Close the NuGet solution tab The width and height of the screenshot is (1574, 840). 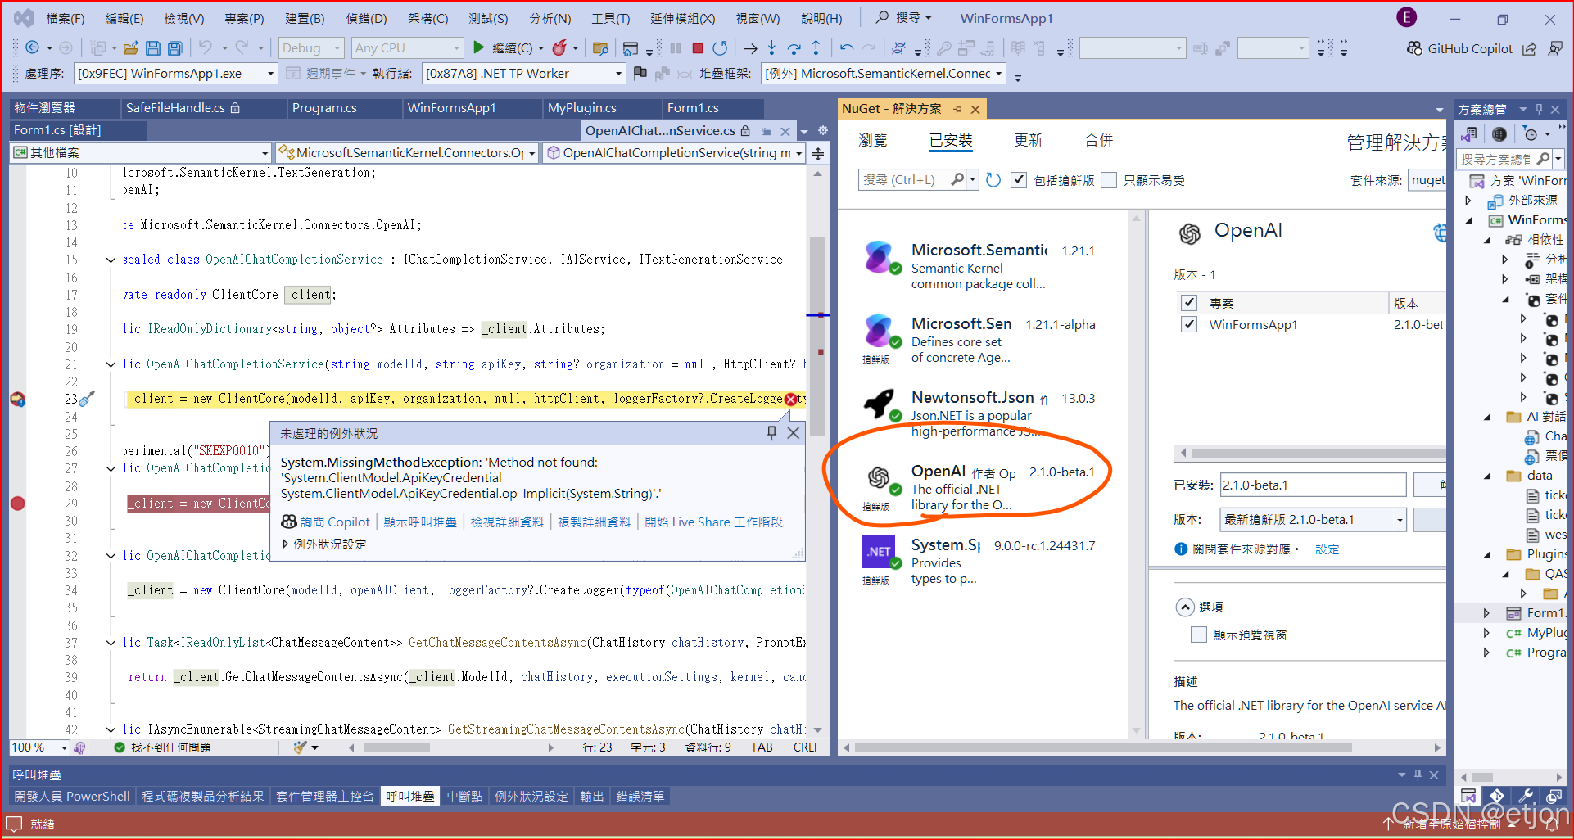coord(975,109)
